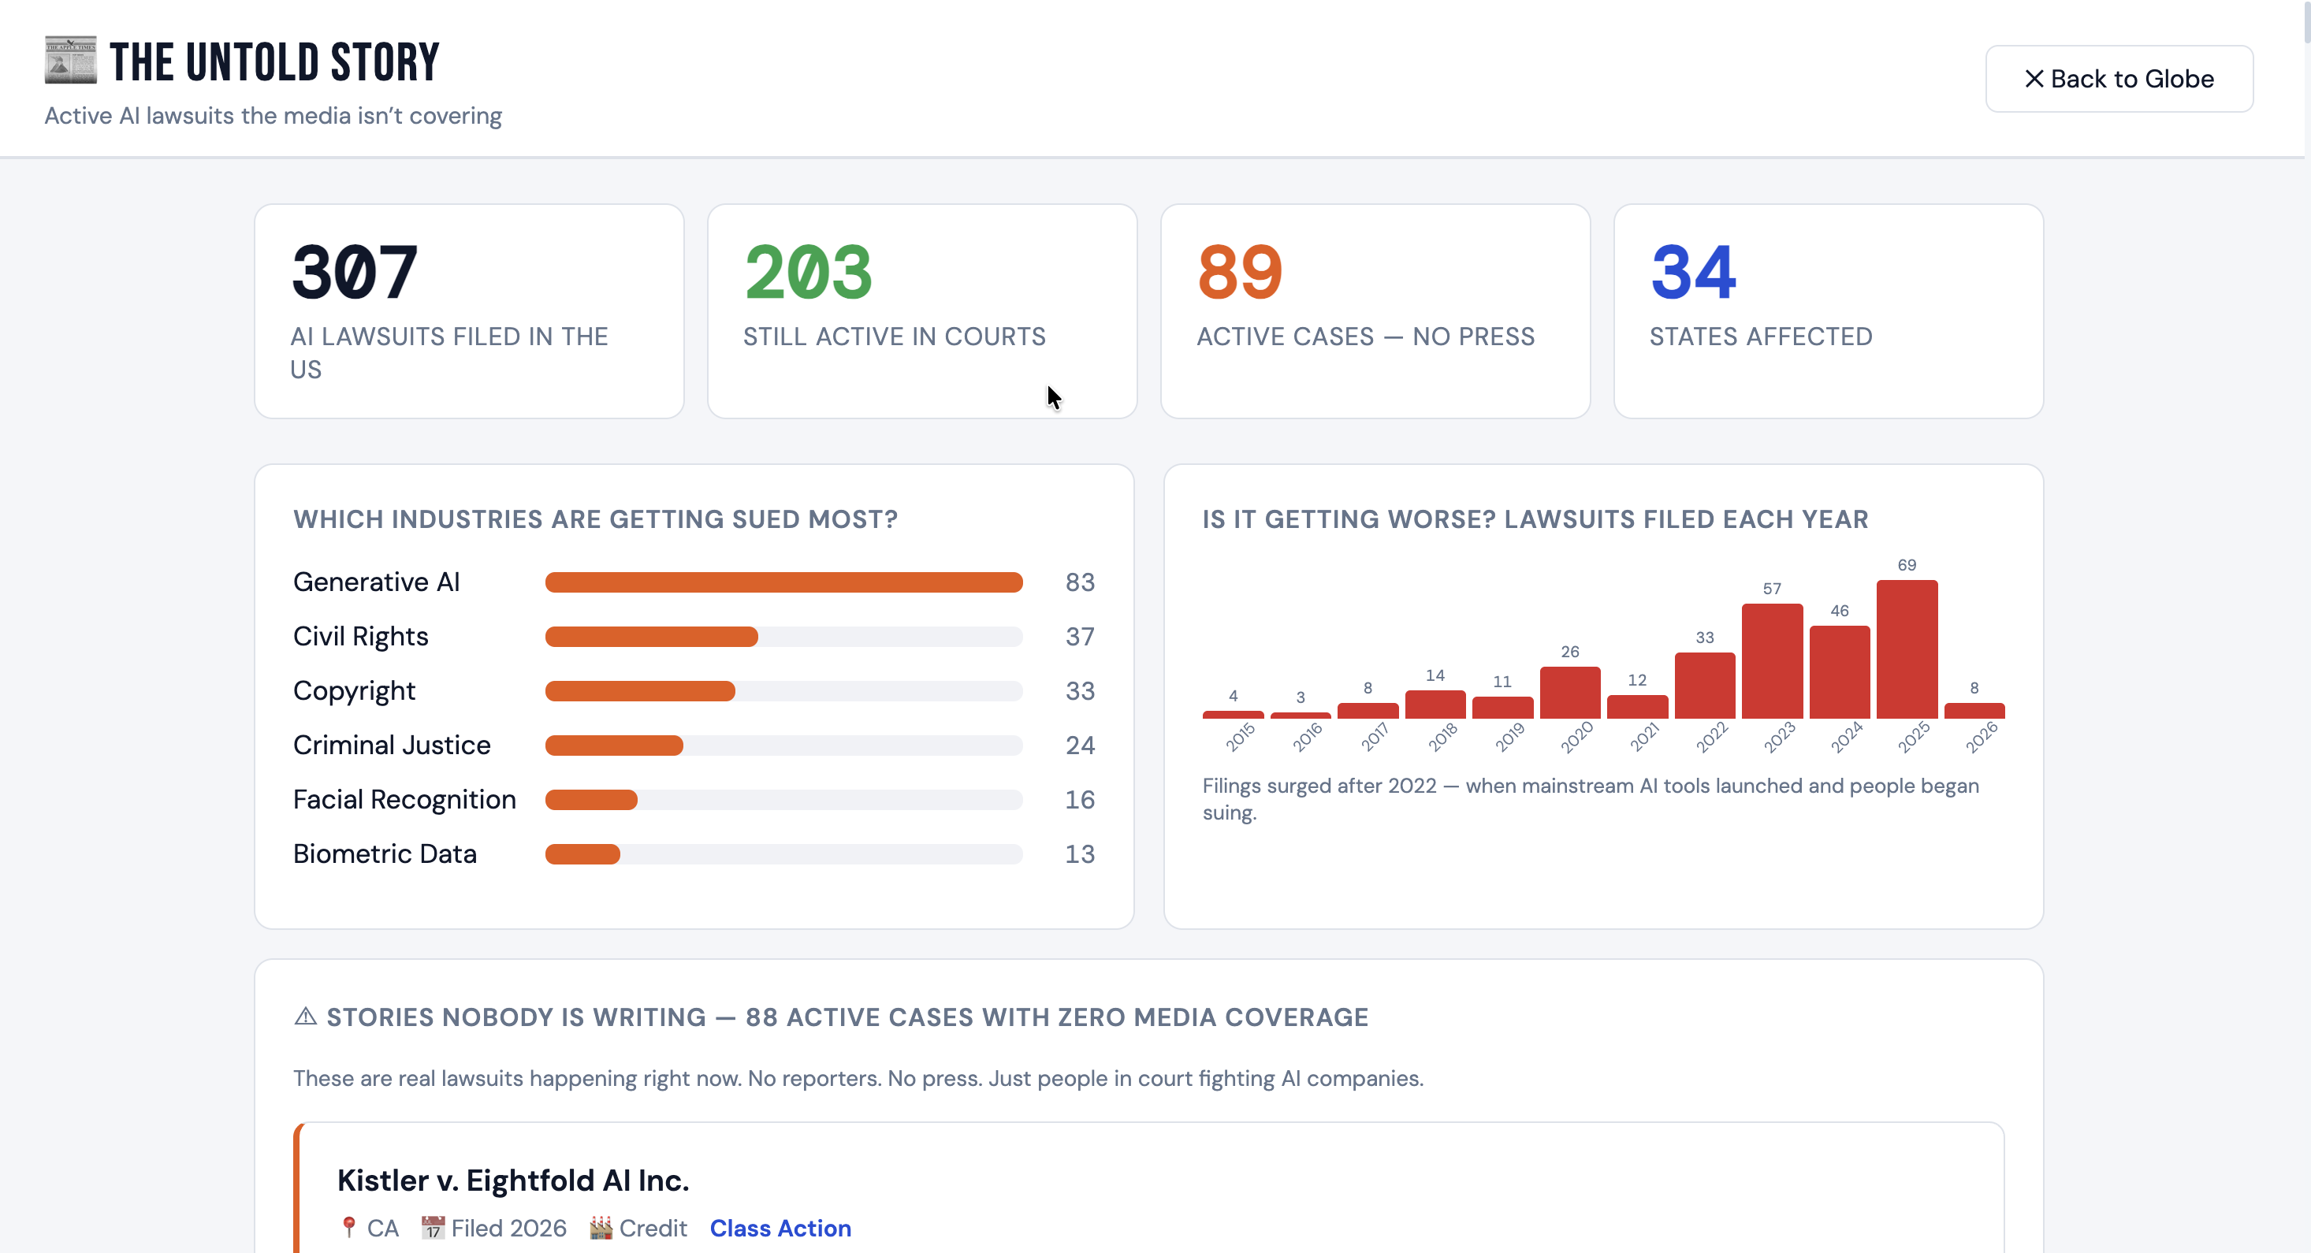Open the Kistler v. Eightfold AI case title

[x=512, y=1180]
